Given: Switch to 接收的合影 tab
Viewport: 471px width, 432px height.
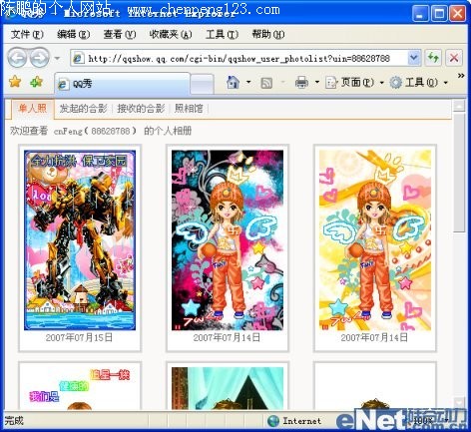Looking at the screenshot, I should point(141,109).
